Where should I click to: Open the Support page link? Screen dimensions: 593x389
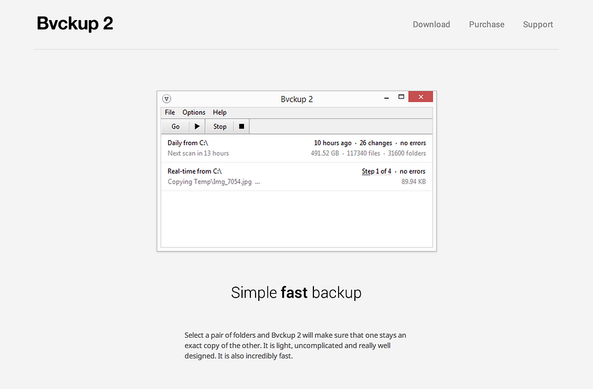coord(538,25)
